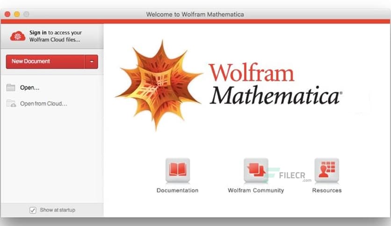Toggle the Show at startup checkbox
This screenshot has width=391, height=226.
33,210
